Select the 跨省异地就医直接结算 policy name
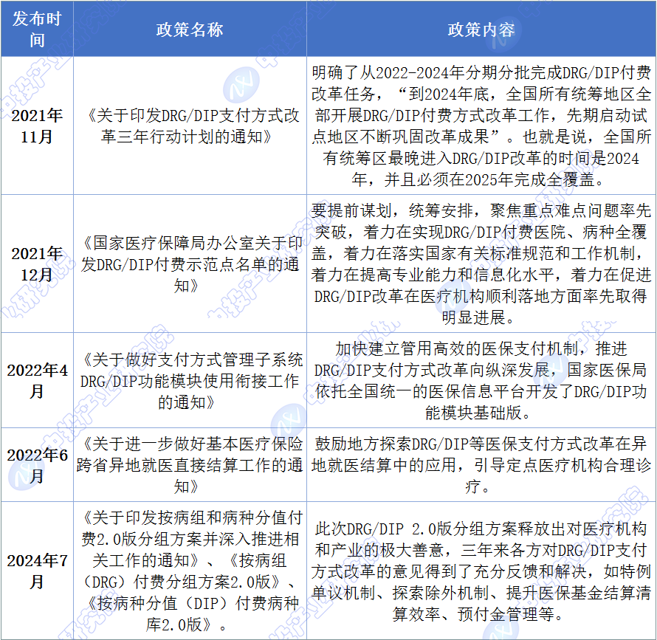Screen dimensions: 657x640 pos(190,465)
